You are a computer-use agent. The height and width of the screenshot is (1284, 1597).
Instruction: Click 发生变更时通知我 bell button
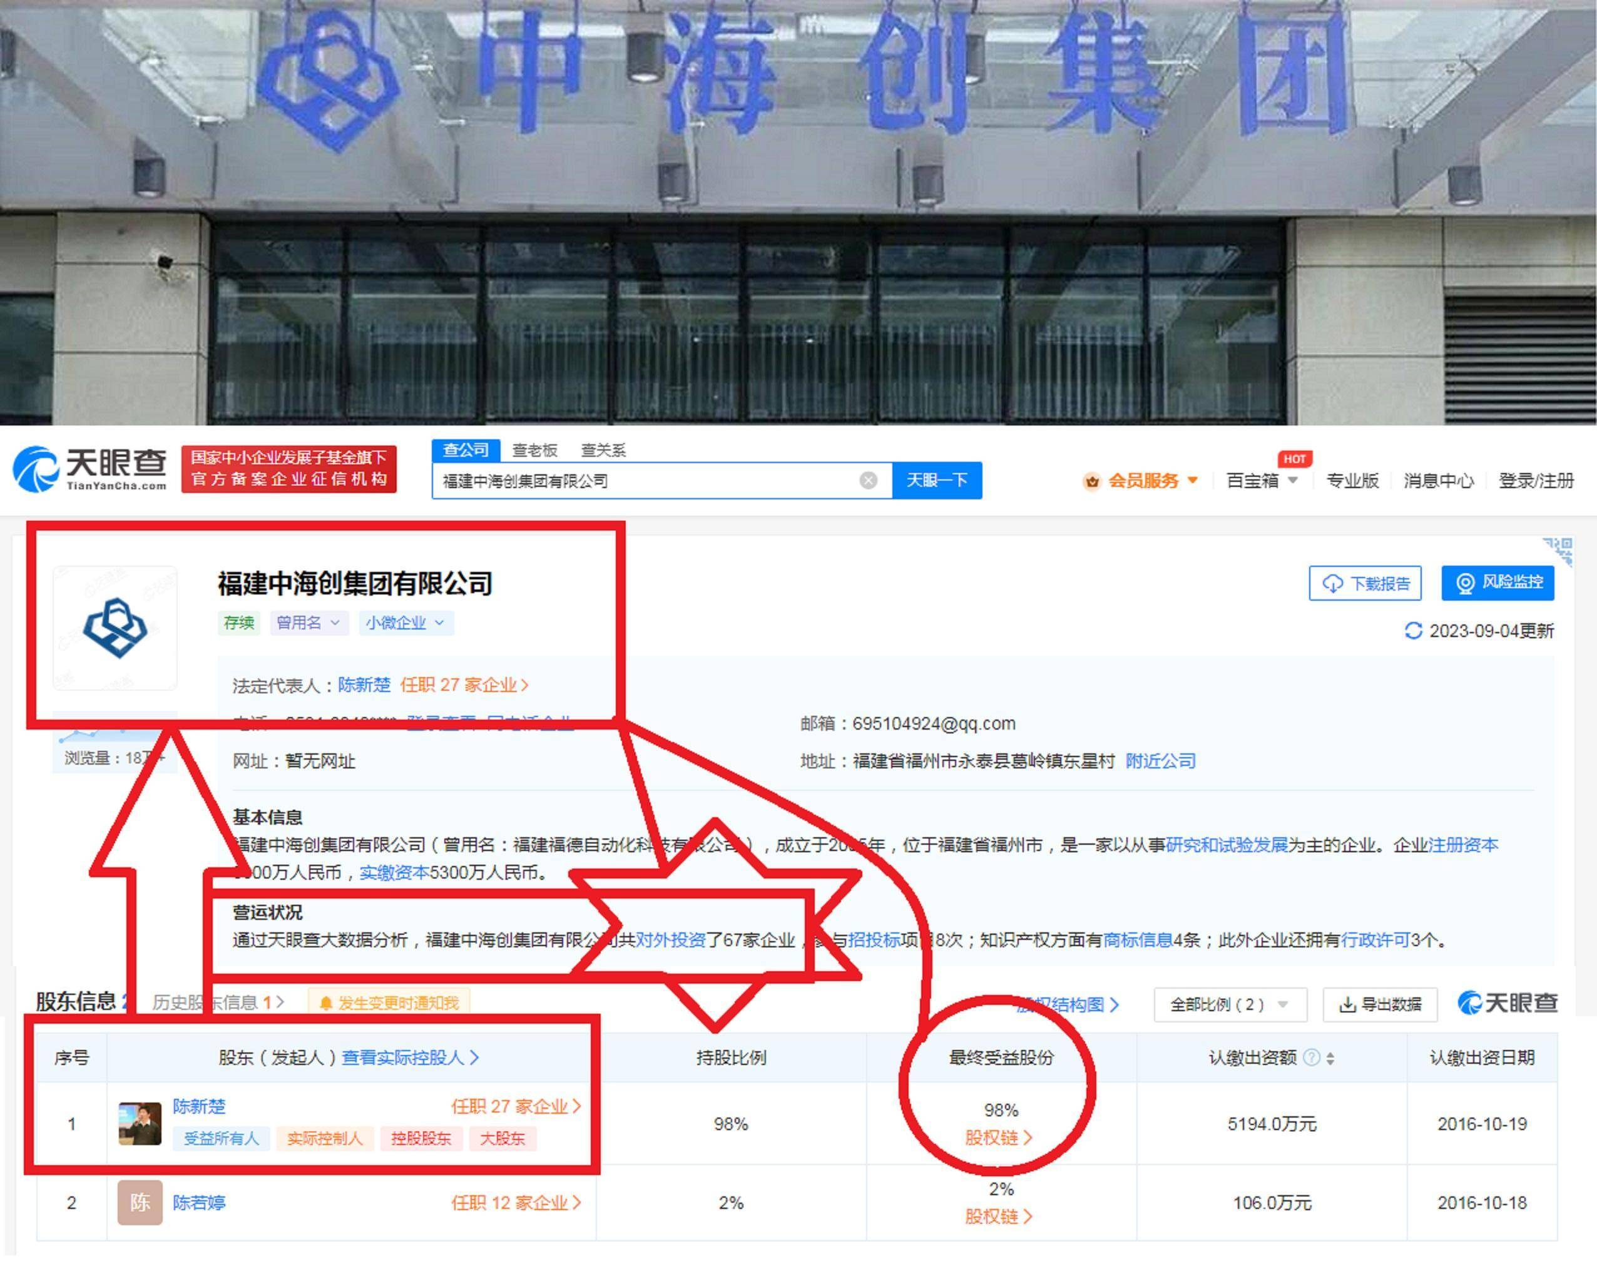coord(389,1003)
